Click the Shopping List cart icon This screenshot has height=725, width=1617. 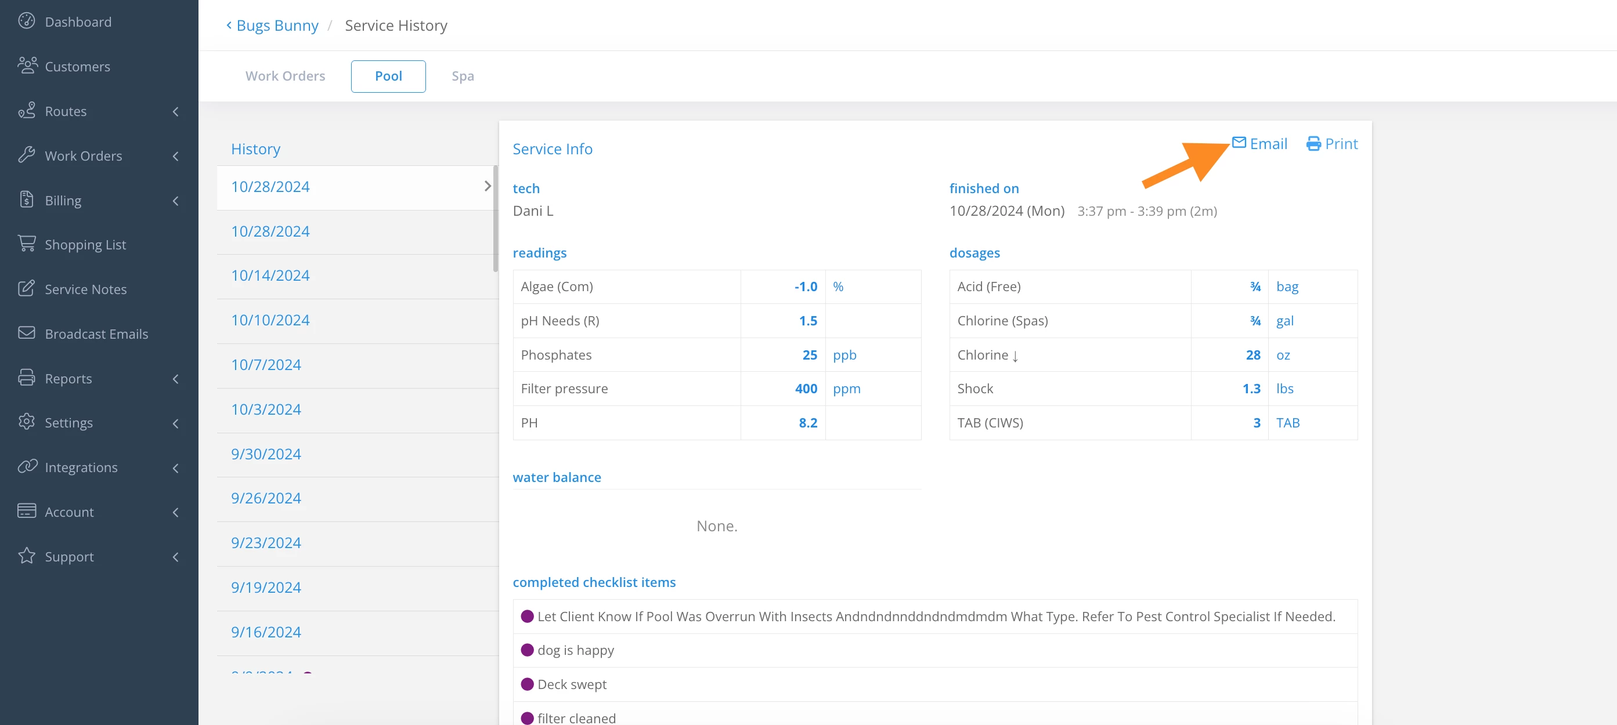coord(26,244)
